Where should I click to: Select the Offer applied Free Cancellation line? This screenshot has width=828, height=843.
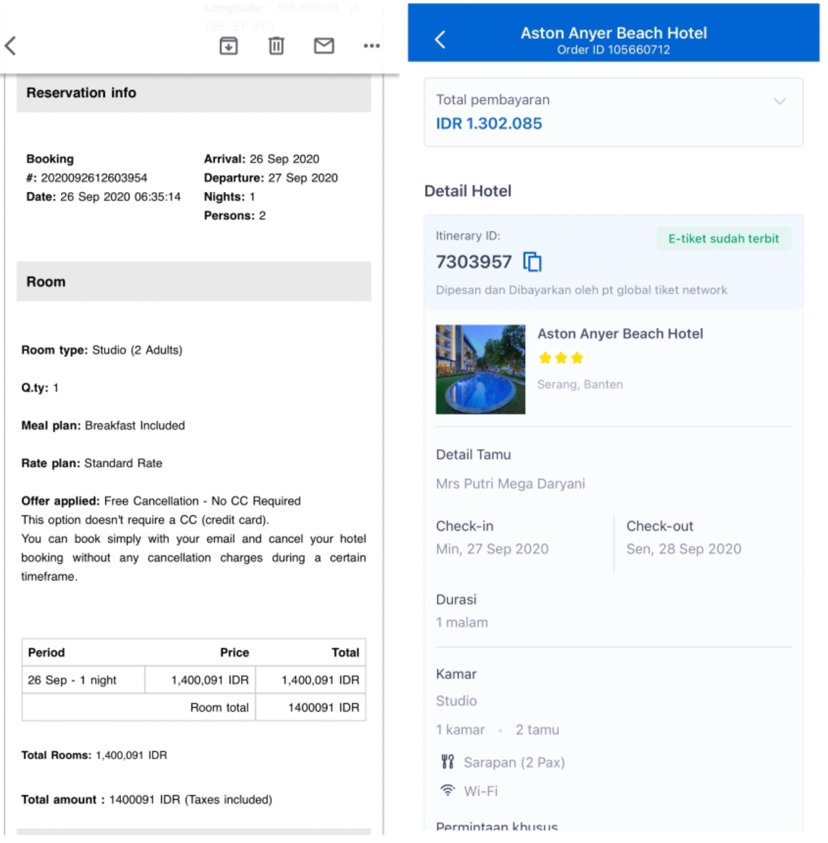161,501
